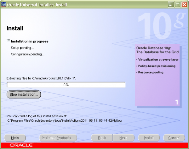Click the Oracle Universal Installer window title

[37, 5]
